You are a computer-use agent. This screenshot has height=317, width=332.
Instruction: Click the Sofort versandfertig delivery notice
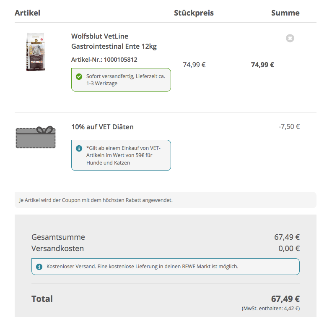tap(125, 80)
